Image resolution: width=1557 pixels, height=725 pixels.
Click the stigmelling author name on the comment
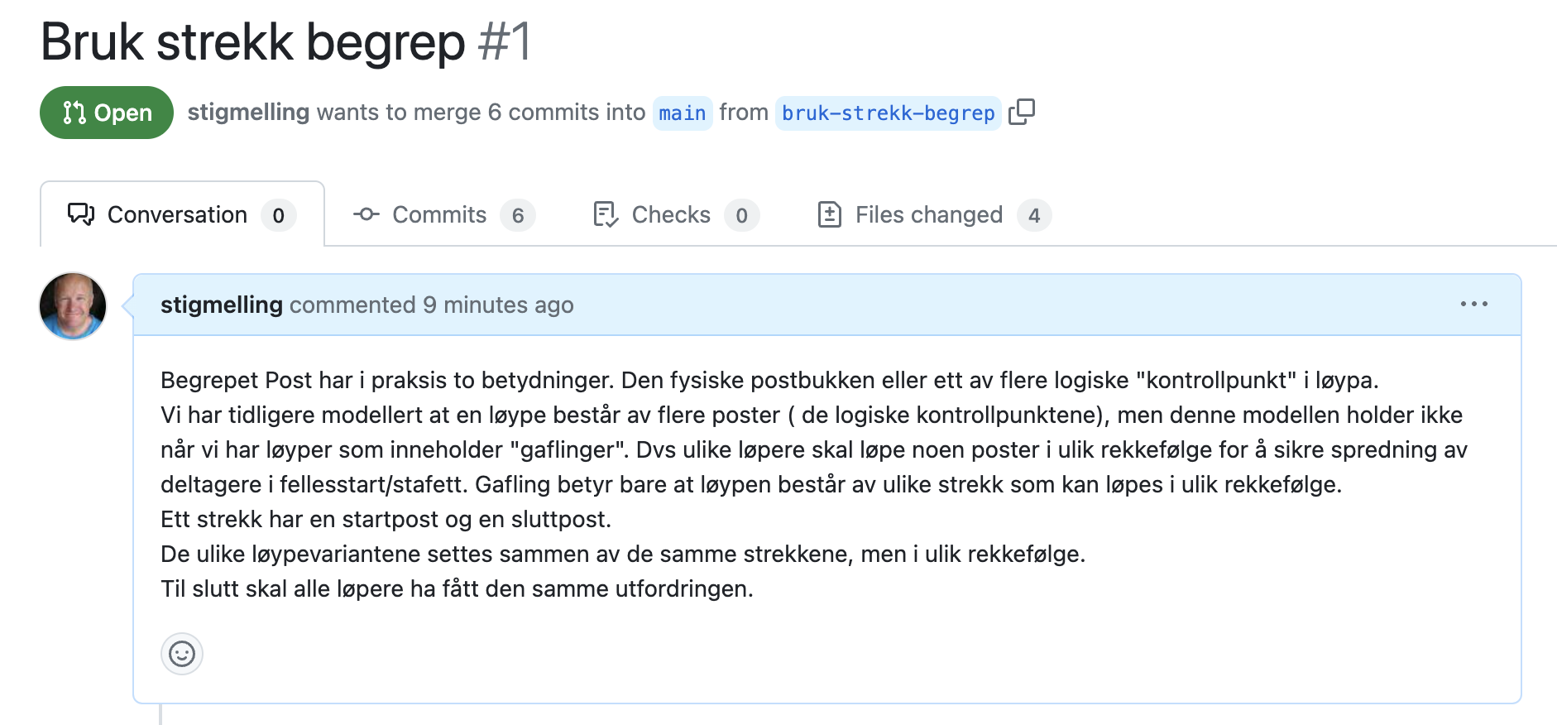[222, 305]
